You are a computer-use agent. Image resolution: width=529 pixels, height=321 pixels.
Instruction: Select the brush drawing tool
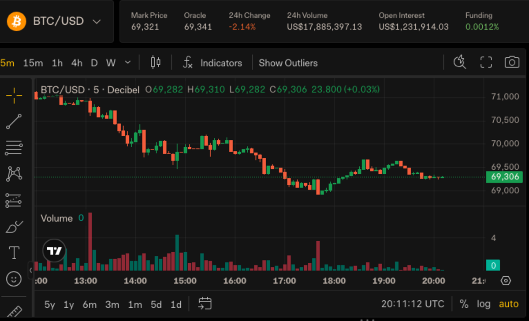tap(14, 227)
